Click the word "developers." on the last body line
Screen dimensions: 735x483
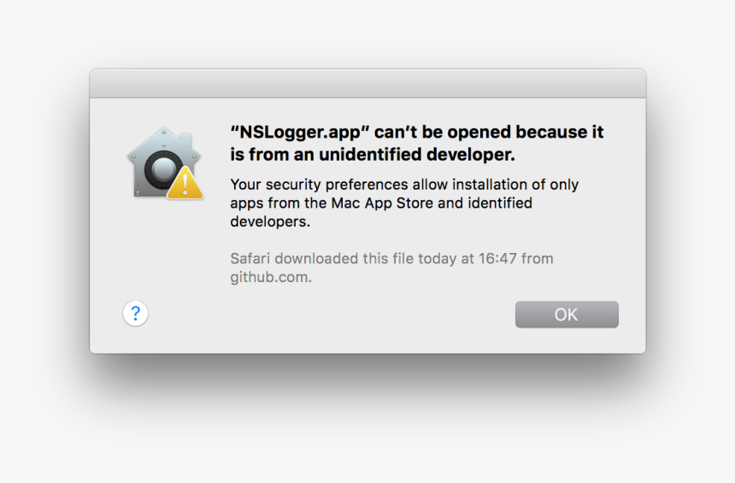[x=270, y=221]
